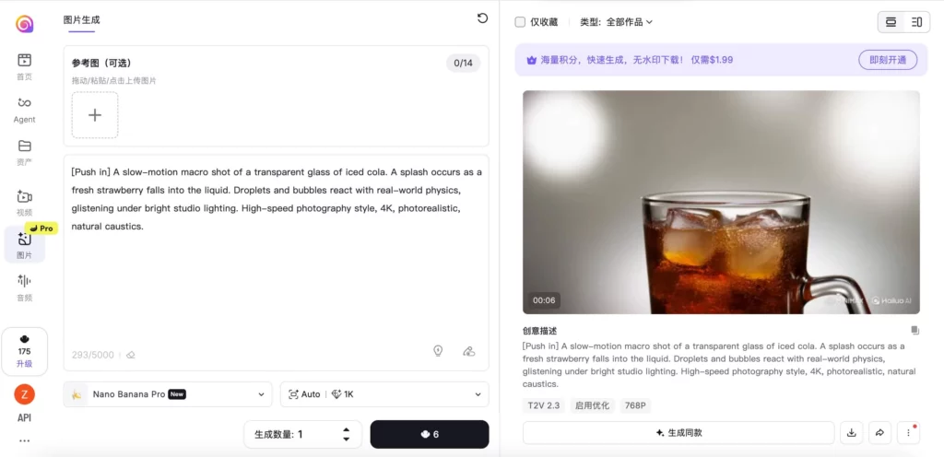The image size is (944, 457).
Task: Select the 图片 image generation sidebar item
Action: 24,245
